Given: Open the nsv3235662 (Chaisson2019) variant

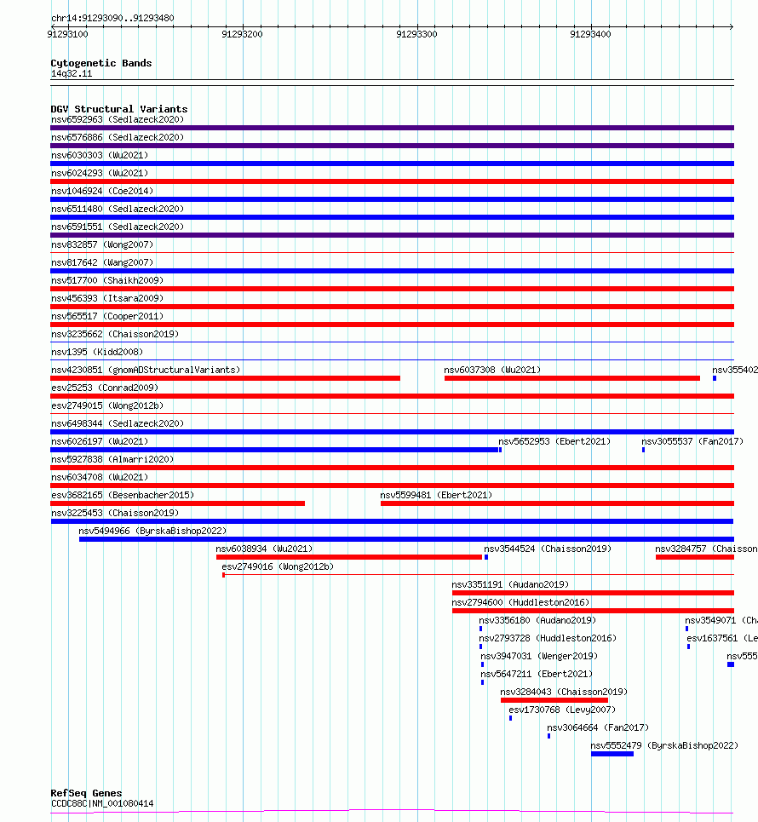Looking at the screenshot, I should coord(115,334).
